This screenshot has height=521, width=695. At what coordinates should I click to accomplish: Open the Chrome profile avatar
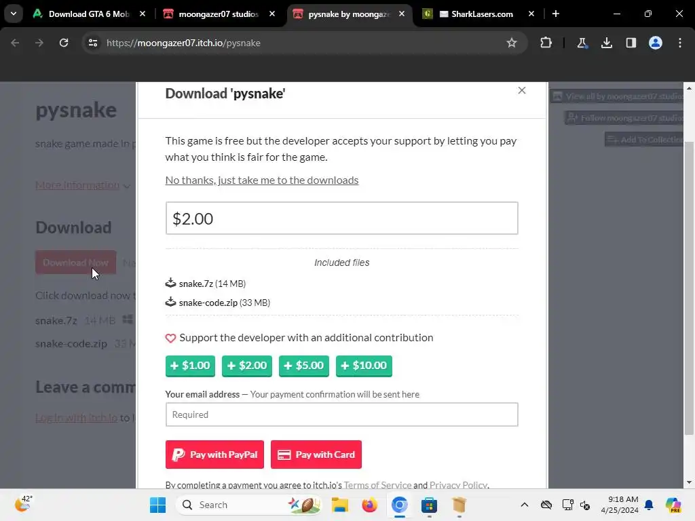tap(656, 43)
